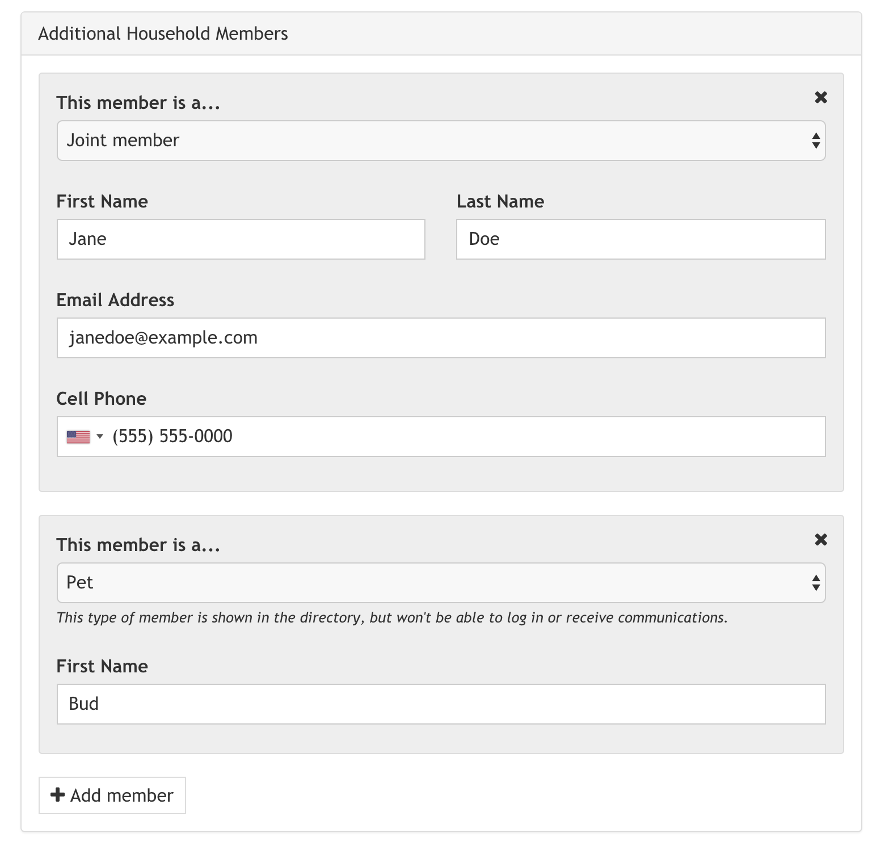Click the Additional Household Members heading
The width and height of the screenshot is (885, 847).
point(163,33)
